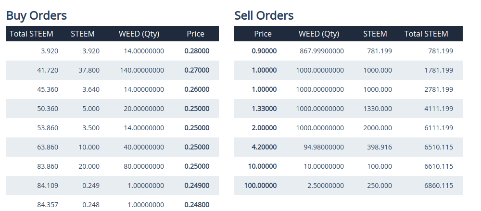Select the 0.24800 buy order price
The height and width of the screenshot is (211, 481).
tap(197, 205)
